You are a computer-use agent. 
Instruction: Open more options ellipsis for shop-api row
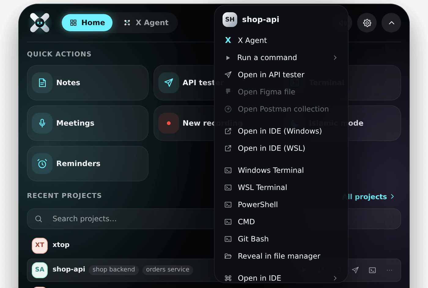tap(389, 270)
